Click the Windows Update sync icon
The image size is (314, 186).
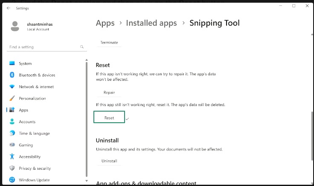pyautogui.click(x=12, y=180)
